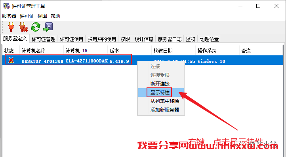This screenshot has width=286, height=157.
Task: Switch to the 按用户的使用 tab
Action: (102, 39)
